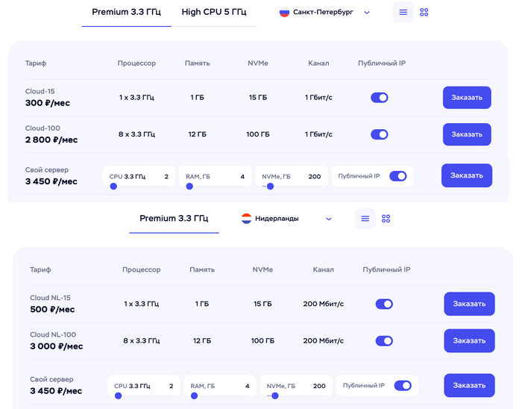Click the Russian flag icon
Screen dimensions: 522x409
(284, 13)
